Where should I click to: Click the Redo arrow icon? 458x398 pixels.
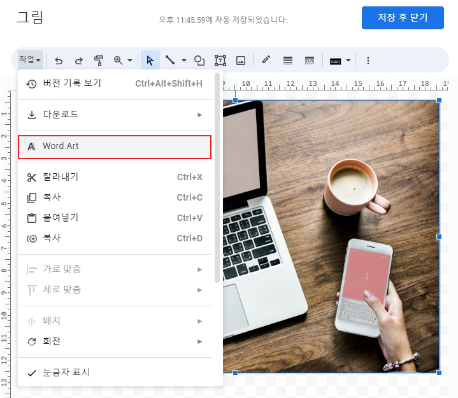[x=78, y=60]
